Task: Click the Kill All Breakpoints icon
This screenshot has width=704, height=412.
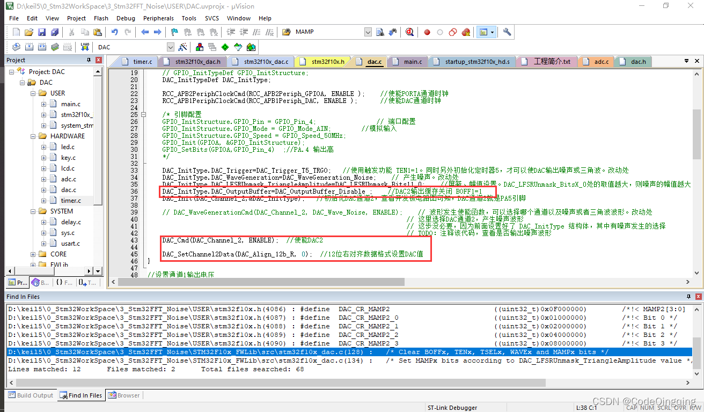Action: pos(466,32)
